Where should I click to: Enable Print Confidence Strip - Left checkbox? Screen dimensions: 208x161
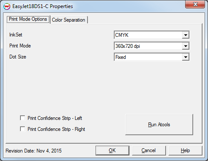coord(22,118)
